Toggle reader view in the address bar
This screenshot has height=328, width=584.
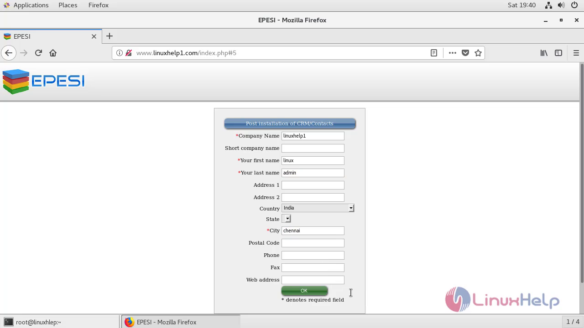click(x=434, y=53)
